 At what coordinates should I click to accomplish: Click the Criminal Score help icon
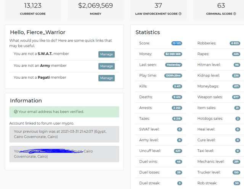point(234,14)
